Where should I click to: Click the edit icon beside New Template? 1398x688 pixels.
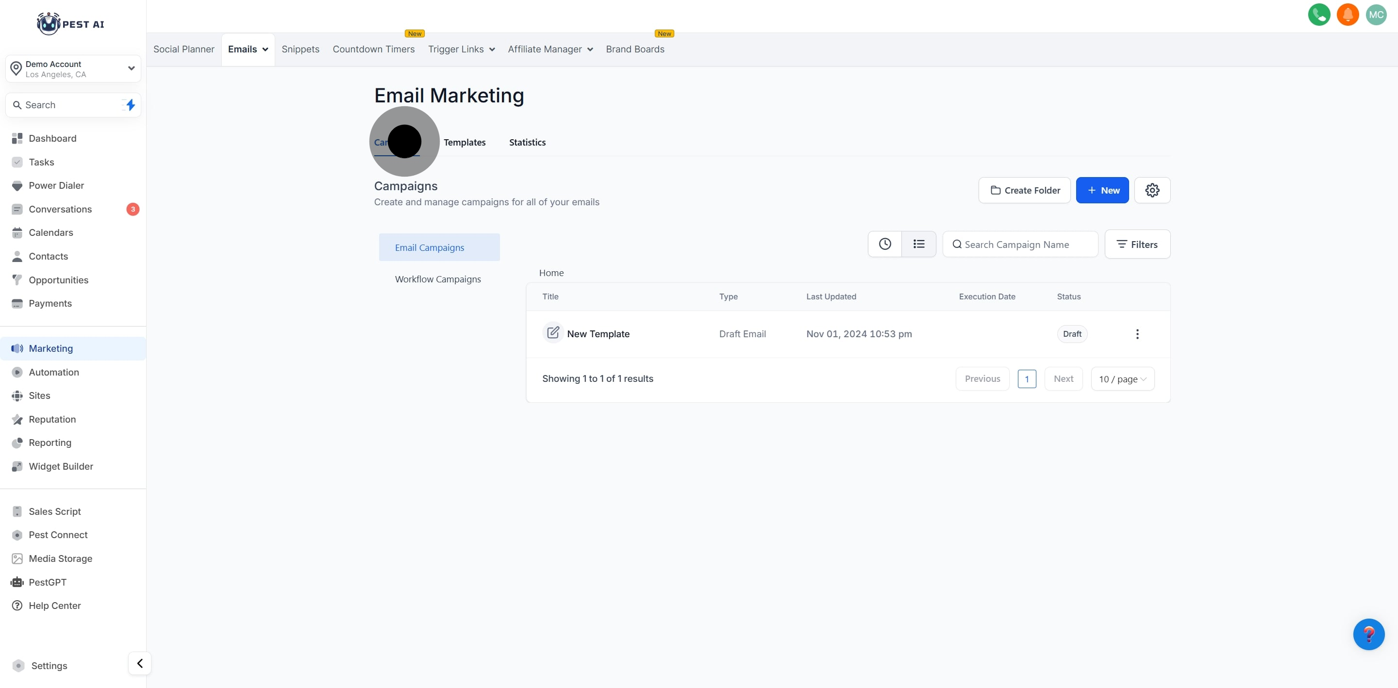click(x=552, y=333)
